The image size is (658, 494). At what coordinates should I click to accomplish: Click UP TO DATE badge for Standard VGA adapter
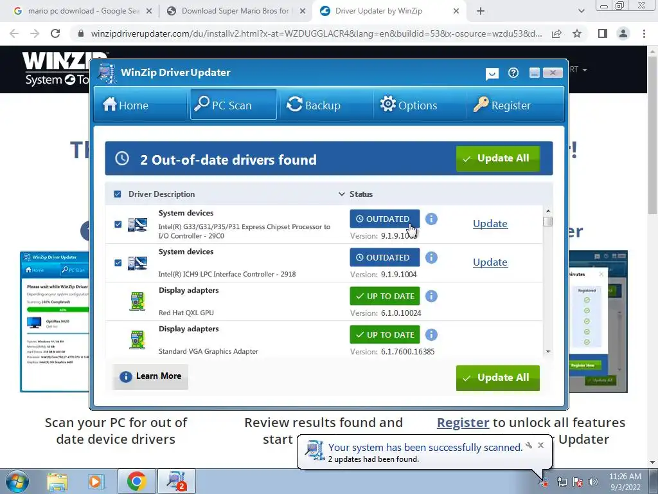385,334
